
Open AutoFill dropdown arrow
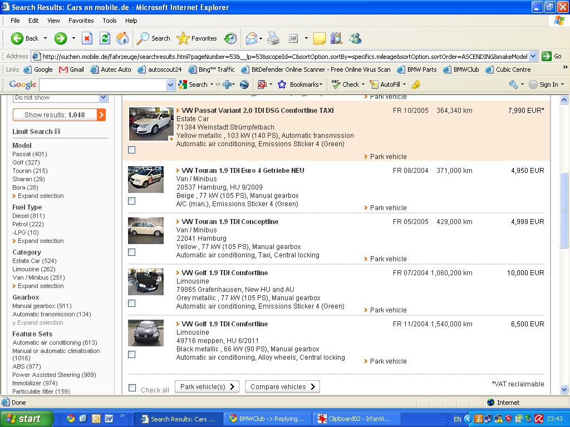[x=404, y=85]
